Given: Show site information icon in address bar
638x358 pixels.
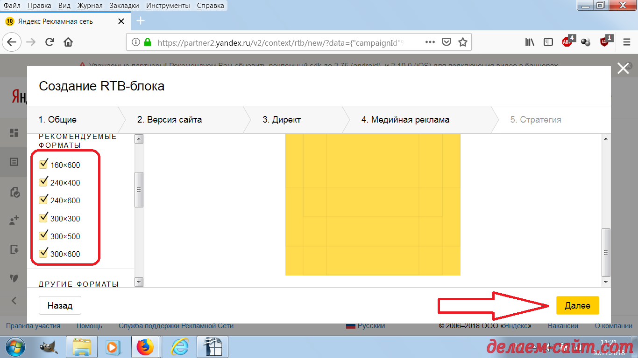Looking at the screenshot, I should tap(136, 42).
